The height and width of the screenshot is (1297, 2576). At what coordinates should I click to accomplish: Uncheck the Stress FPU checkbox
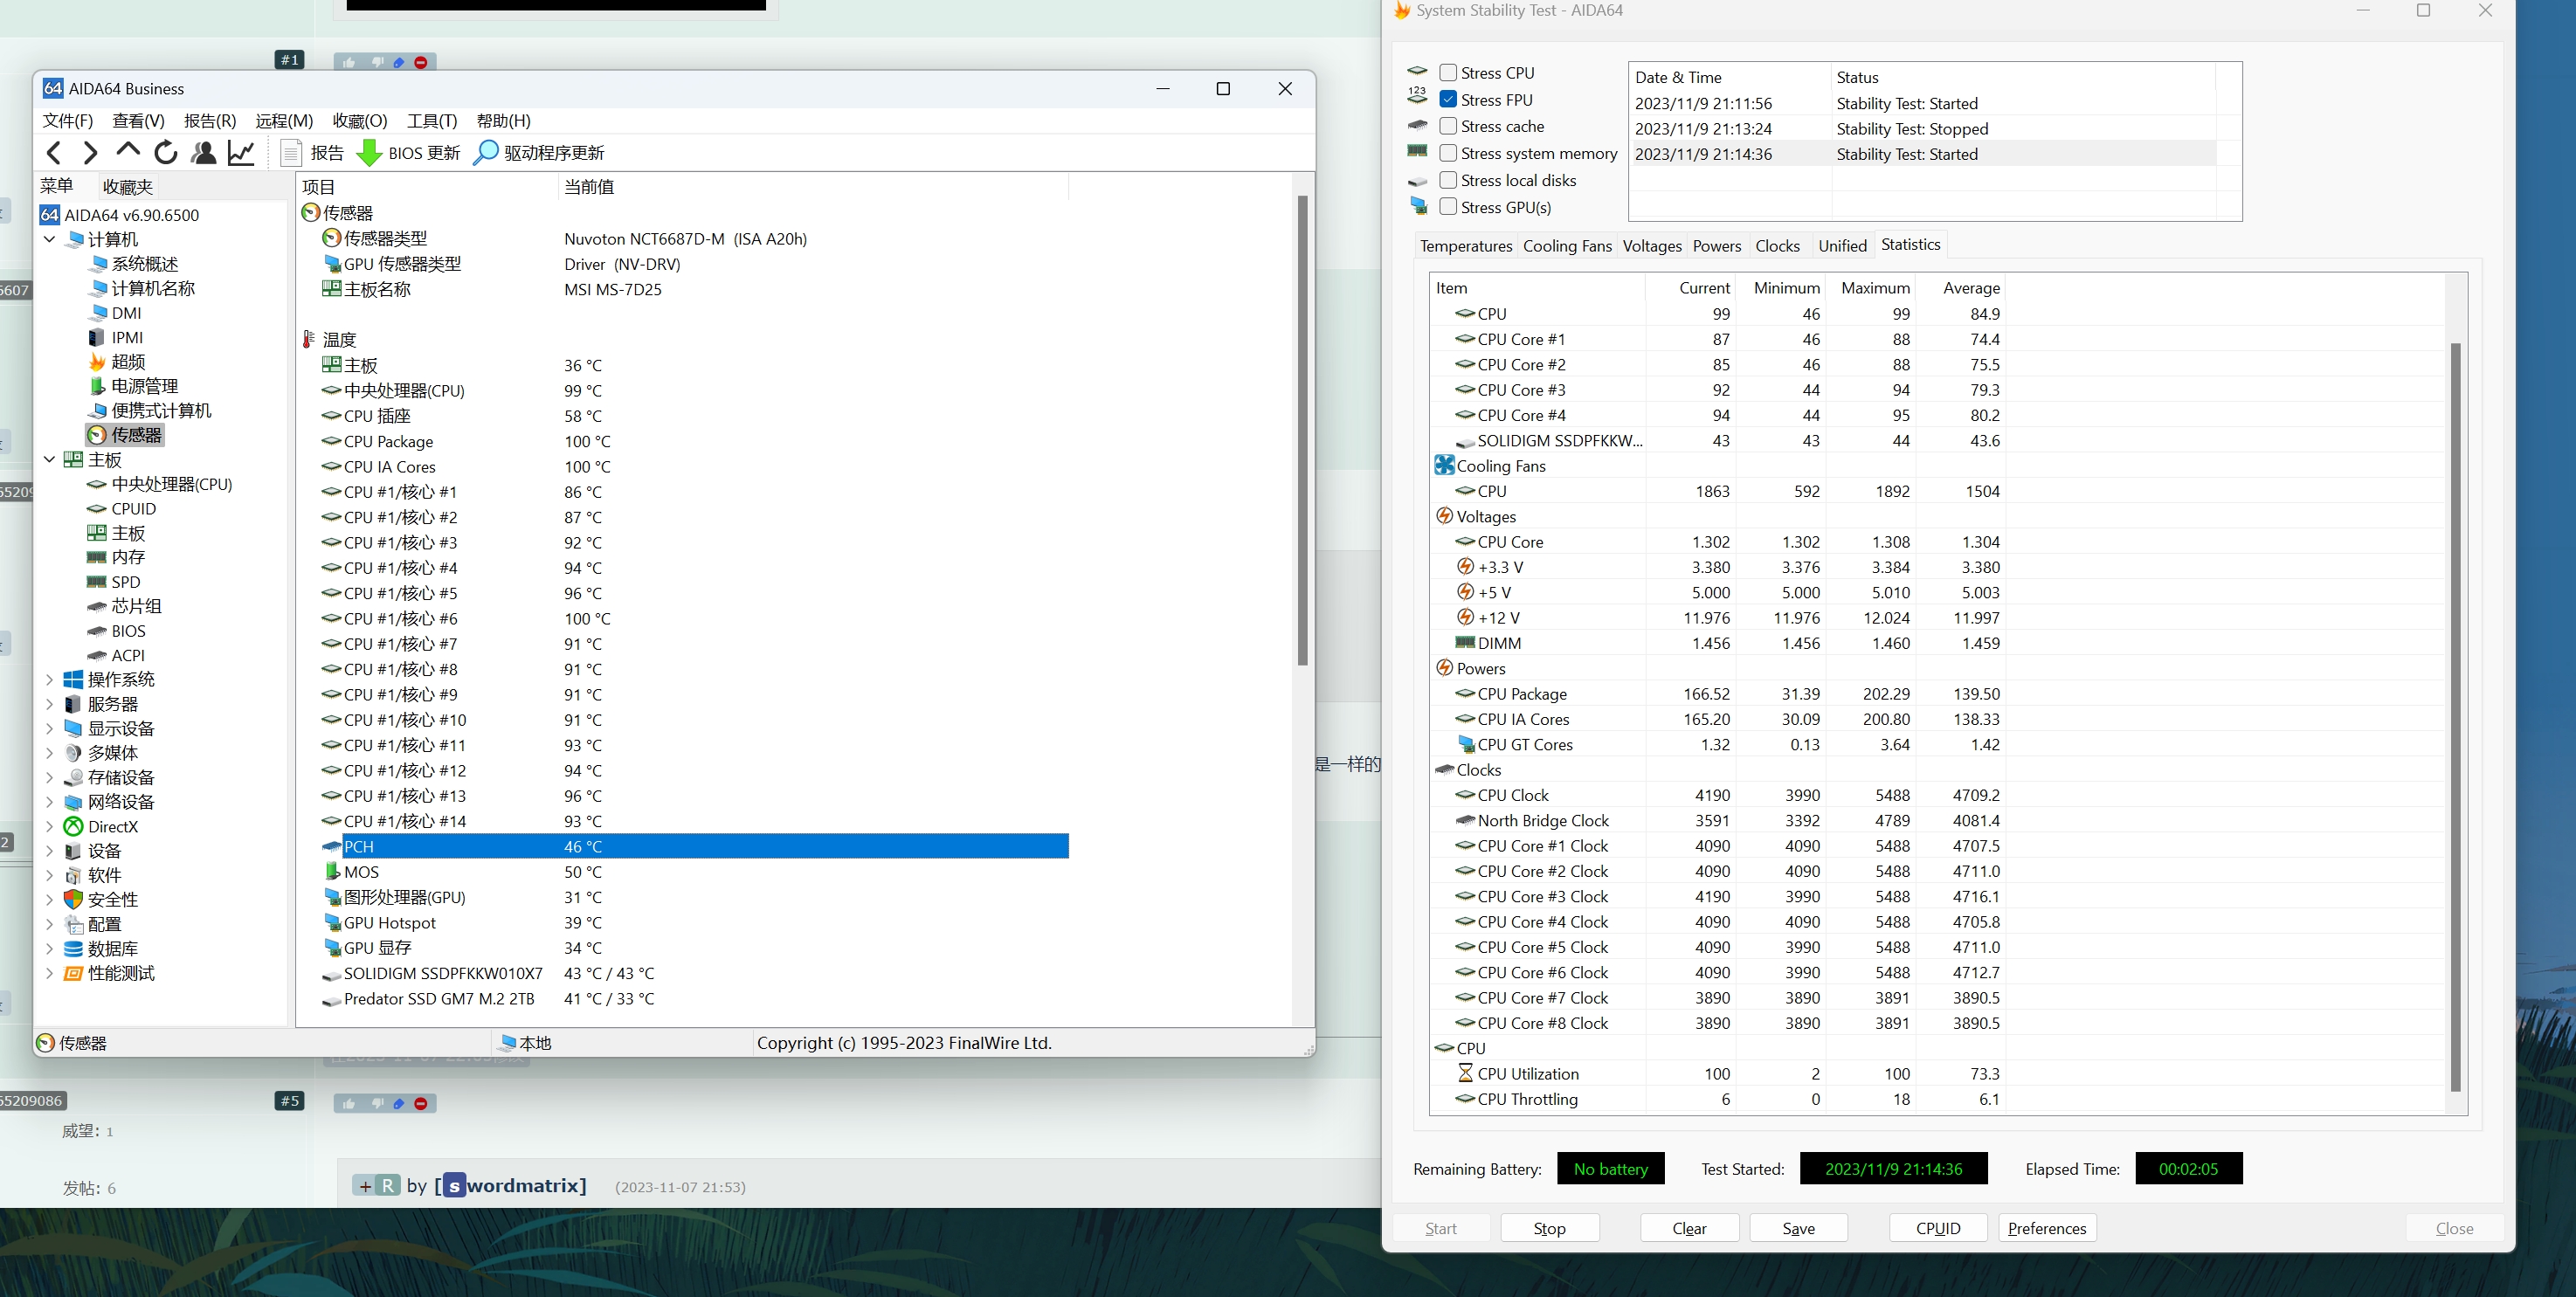1447,99
